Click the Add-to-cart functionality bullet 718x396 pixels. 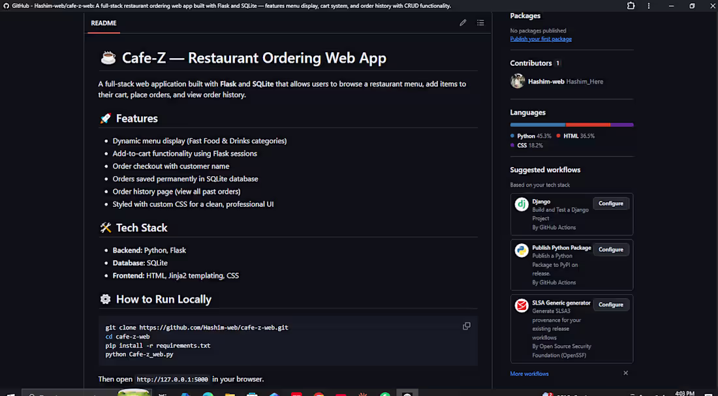(x=185, y=153)
